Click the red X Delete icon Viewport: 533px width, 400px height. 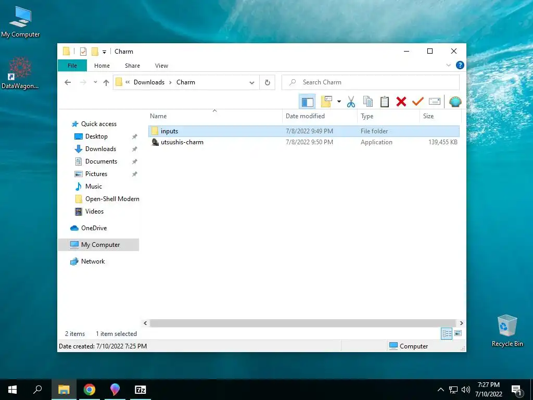click(401, 102)
